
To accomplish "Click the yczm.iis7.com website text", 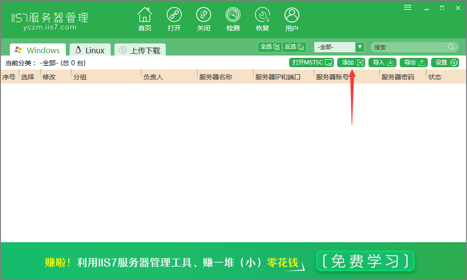I will click(50, 28).
